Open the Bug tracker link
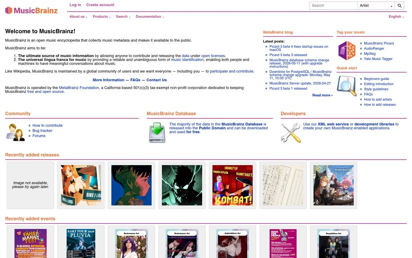This screenshot has width=412, height=258. 42,131
